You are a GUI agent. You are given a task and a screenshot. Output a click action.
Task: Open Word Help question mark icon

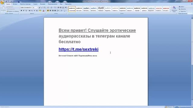coord(192,4)
